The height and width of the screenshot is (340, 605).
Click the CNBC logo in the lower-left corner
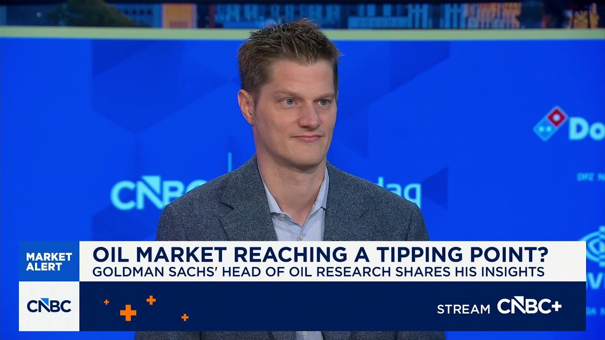(x=49, y=306)
